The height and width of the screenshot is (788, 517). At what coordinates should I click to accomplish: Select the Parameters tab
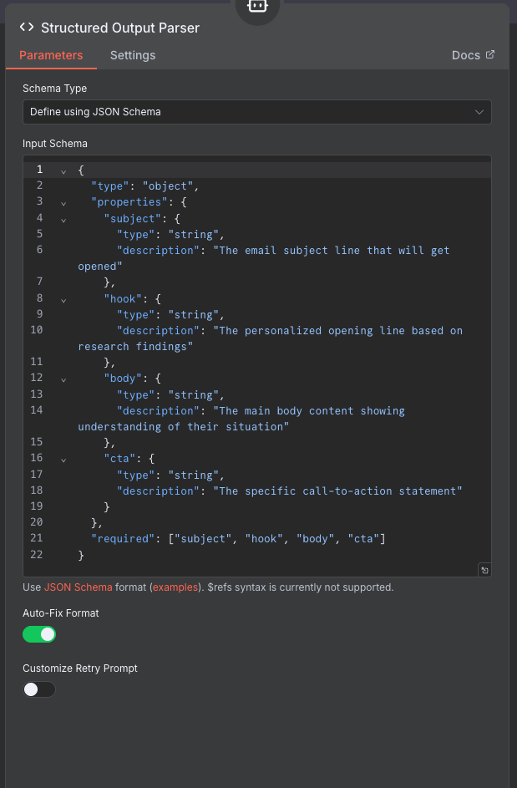[x=51, y=55]
